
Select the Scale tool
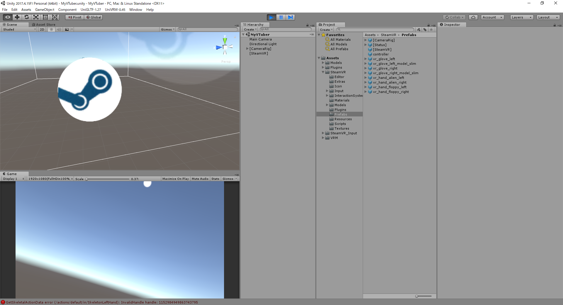(x=36, y=17)
